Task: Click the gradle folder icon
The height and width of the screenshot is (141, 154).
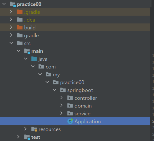Action: coord(20,35)
